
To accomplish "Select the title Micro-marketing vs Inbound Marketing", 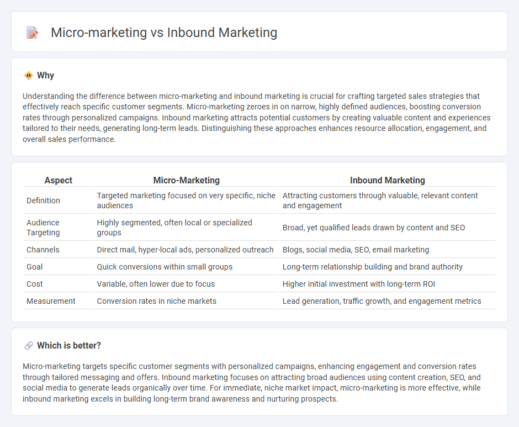I will click(x=164, y=33).
